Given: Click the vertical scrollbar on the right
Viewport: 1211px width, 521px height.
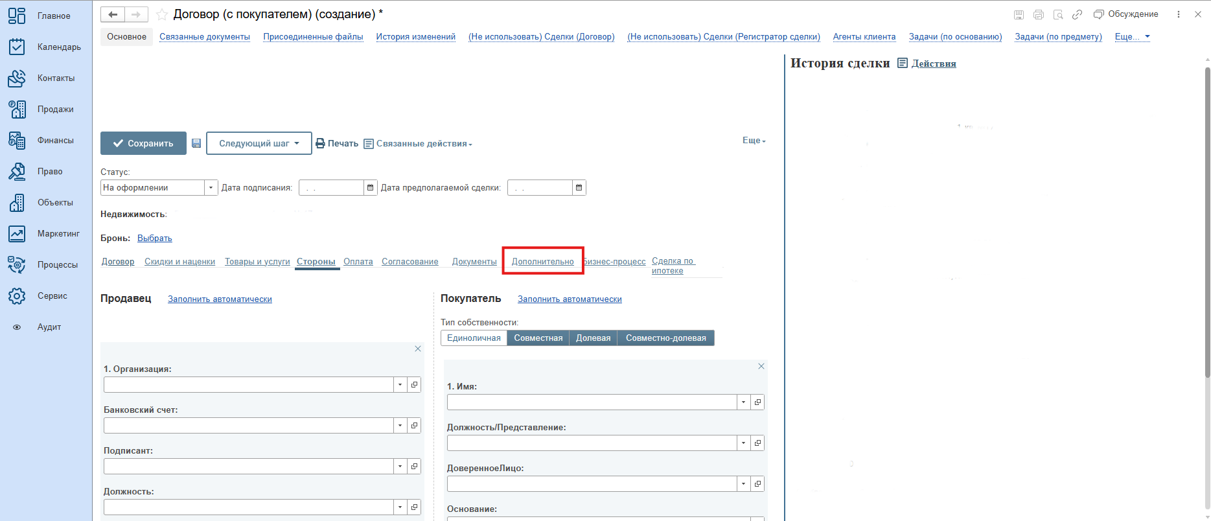Looking at the screenshot, I should click(x=1206, y=220).
